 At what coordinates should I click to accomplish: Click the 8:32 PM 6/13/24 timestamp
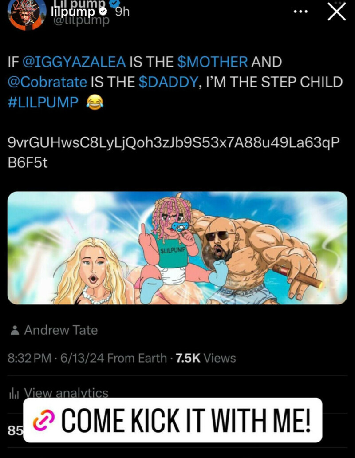[56, 358]
